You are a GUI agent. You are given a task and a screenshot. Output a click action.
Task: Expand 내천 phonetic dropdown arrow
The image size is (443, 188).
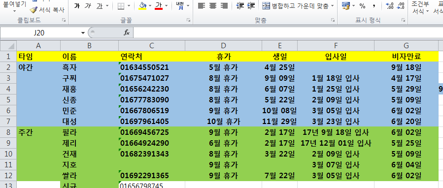point(187,5)
